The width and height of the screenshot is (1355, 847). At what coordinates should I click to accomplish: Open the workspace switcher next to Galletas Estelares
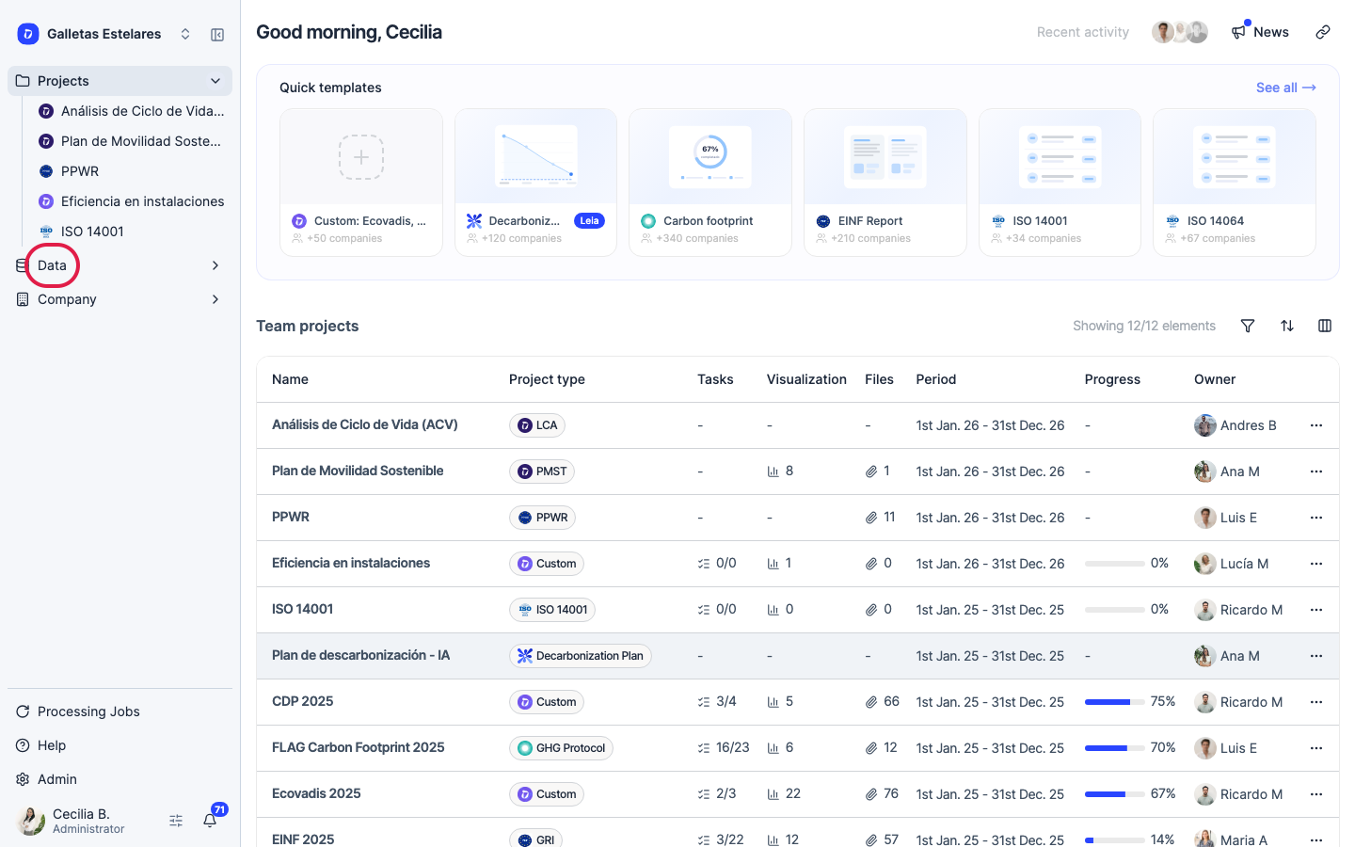point(185,34)
